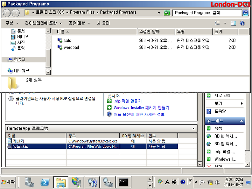
Task: Open 도움말 in the actions pane
Action: tap(220, 111)
